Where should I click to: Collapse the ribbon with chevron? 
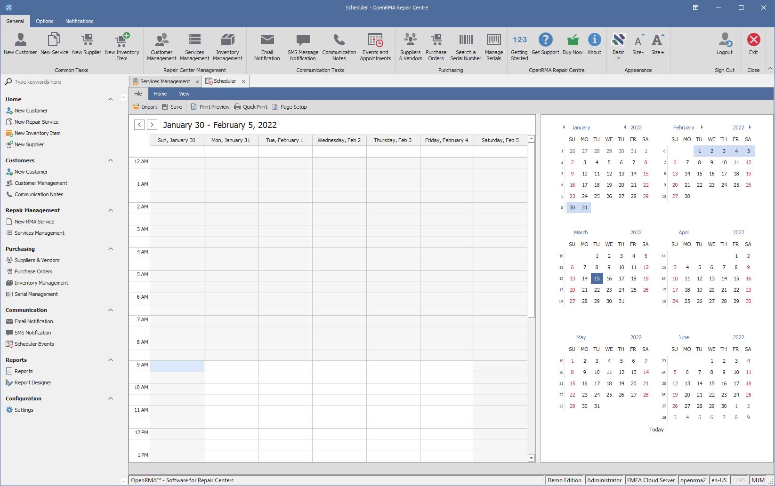pos(770,69)
